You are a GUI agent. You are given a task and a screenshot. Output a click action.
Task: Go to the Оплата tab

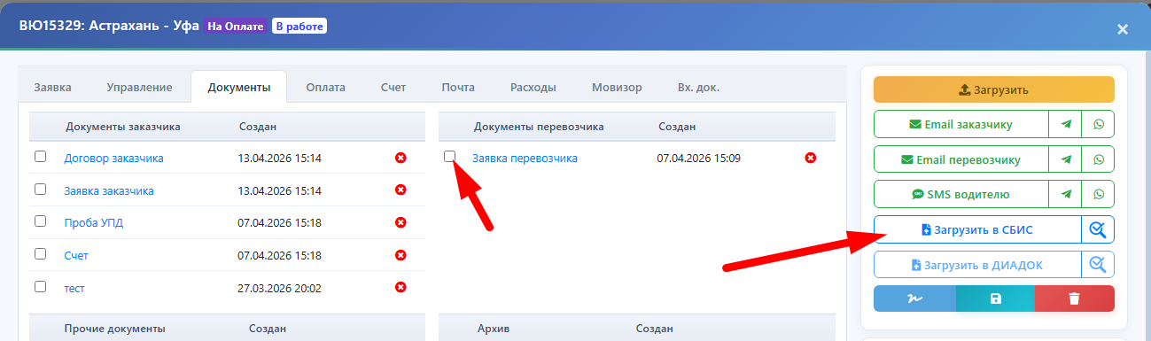pos(325,87)
